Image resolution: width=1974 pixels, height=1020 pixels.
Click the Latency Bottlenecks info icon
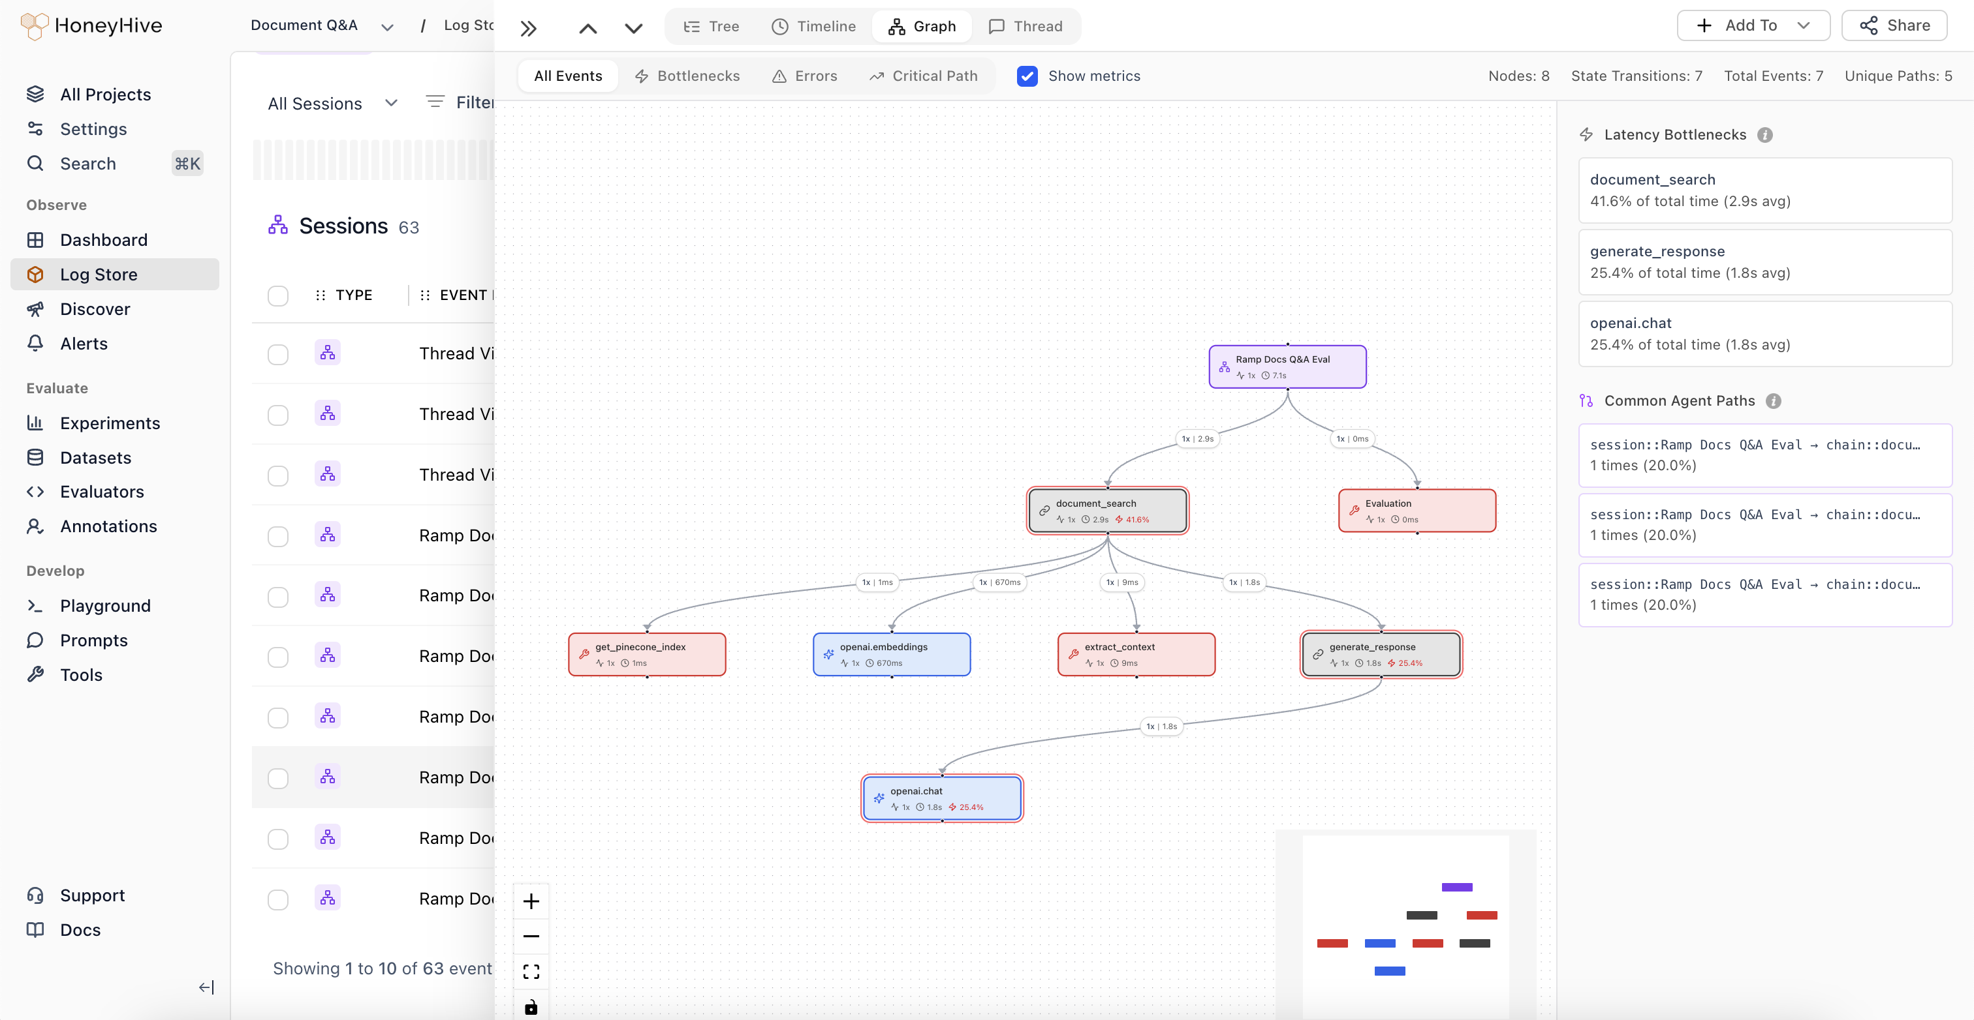coord(1765,135)
